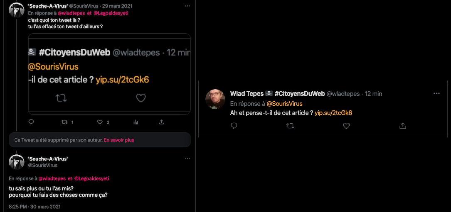The height and width of the screenshot is (212, 451).
Task: Open more options for second Souche-A-Virus tweet
Action: 187,158
